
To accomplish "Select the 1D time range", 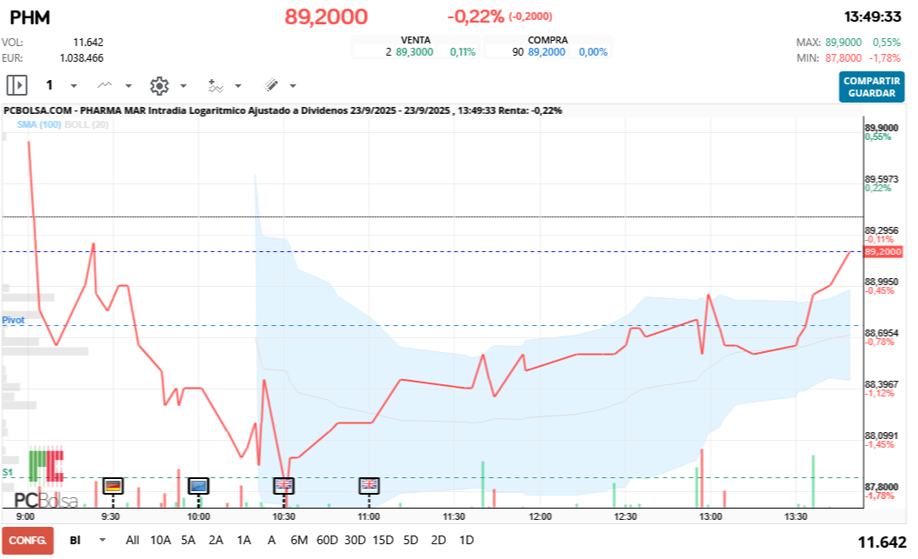I will pyautogui.click(x=467, y=540).
